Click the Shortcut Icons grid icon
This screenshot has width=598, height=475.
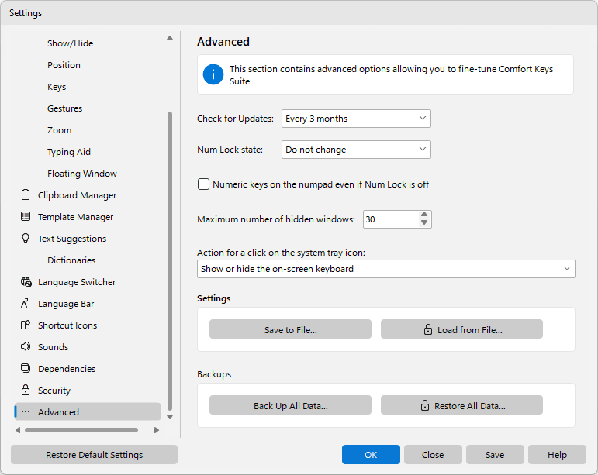(26, 325)
